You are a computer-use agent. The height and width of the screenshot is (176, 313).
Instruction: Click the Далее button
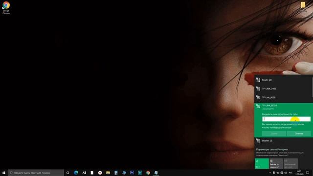point(274,133)
